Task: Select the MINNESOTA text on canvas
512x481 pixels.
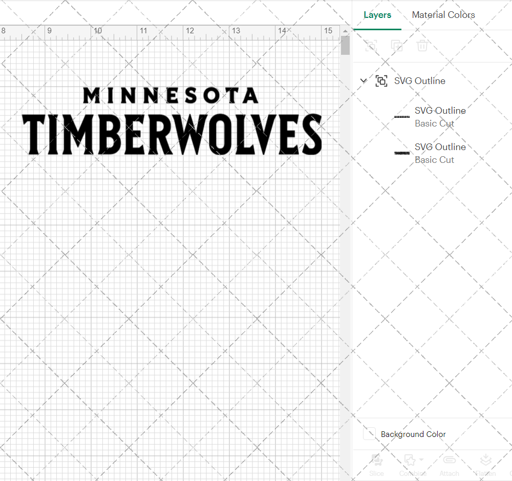Action: point(171,95)
